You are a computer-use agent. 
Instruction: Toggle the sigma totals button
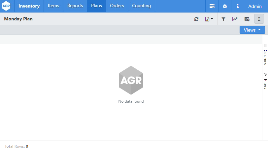coord(259,19)
